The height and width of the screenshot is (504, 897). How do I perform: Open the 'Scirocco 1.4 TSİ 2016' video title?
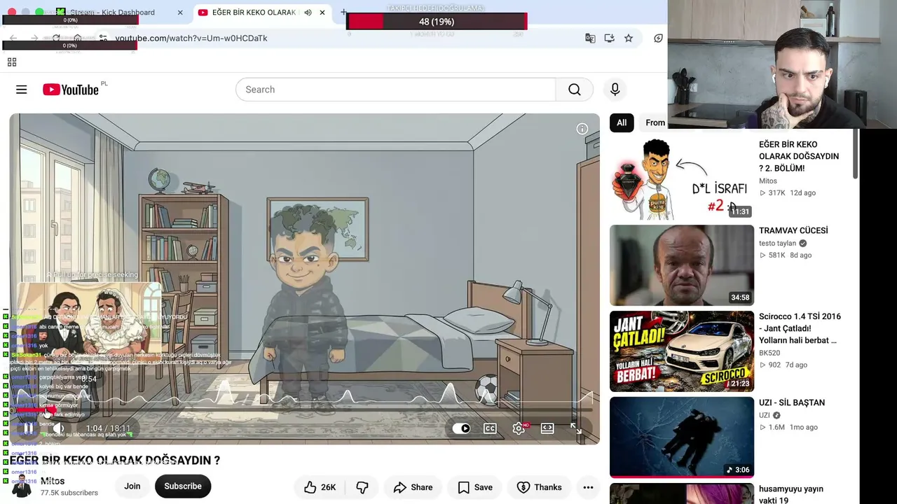tap(800, 328)
